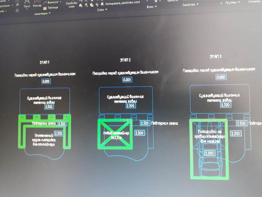This screenshot has width=262, height=197.
Task: Expand the Свойства panel dropdown
Action: [198, 4]
